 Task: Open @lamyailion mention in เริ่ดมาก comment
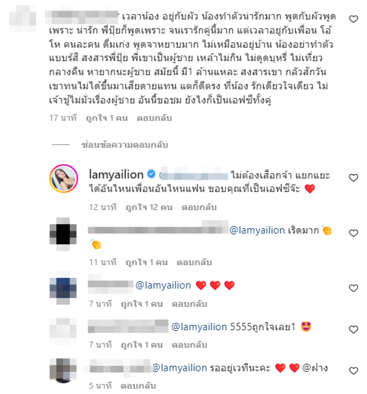[257, 230]
